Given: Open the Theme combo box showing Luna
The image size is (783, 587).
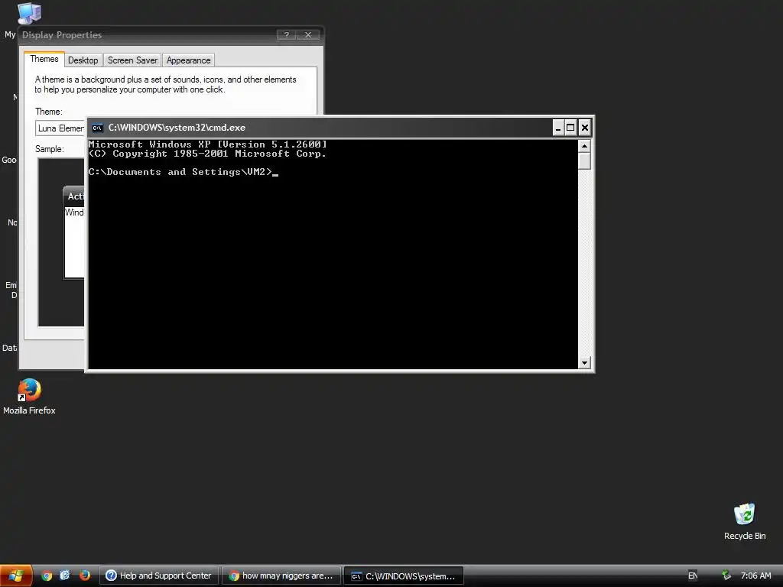Looking at the screenshot, I should (x=60, y=128).
